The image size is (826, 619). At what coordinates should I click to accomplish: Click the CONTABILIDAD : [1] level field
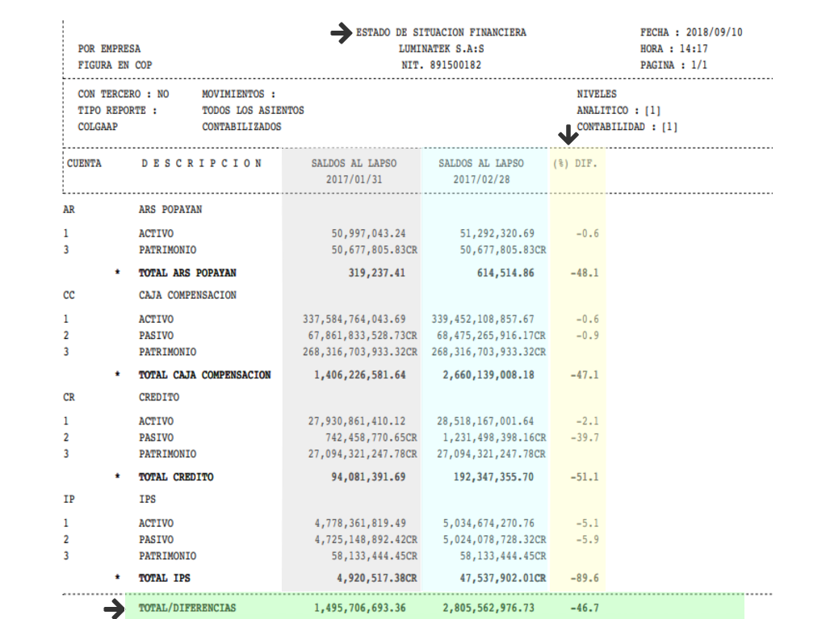pos(627,127)
